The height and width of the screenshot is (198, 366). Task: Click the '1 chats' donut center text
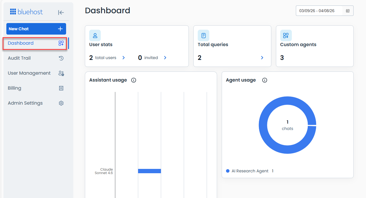(x=287, y=125)
